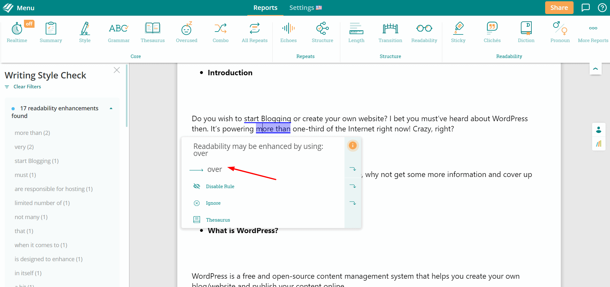Toggle the Realtime off switch
The height and width of the screenshot is (287, 610).
click(x=29, y=24)
